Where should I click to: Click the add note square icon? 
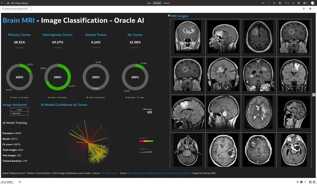[x=299, y=3]
